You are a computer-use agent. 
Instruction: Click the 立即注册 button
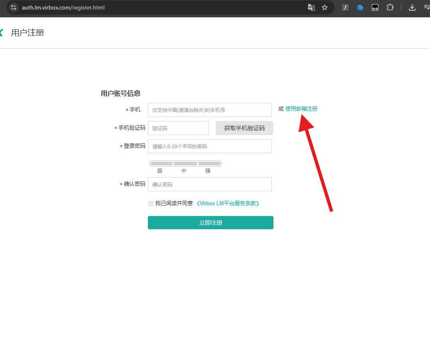(211, 223)
